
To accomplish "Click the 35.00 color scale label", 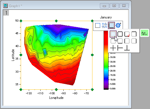I will point(113,57).
